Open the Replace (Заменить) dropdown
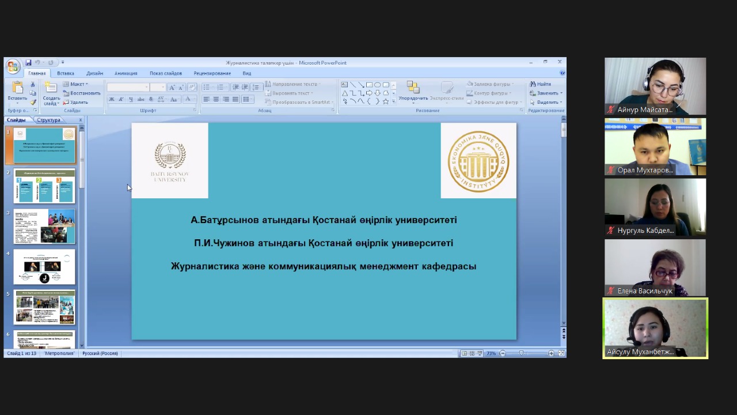 (546, 93)
